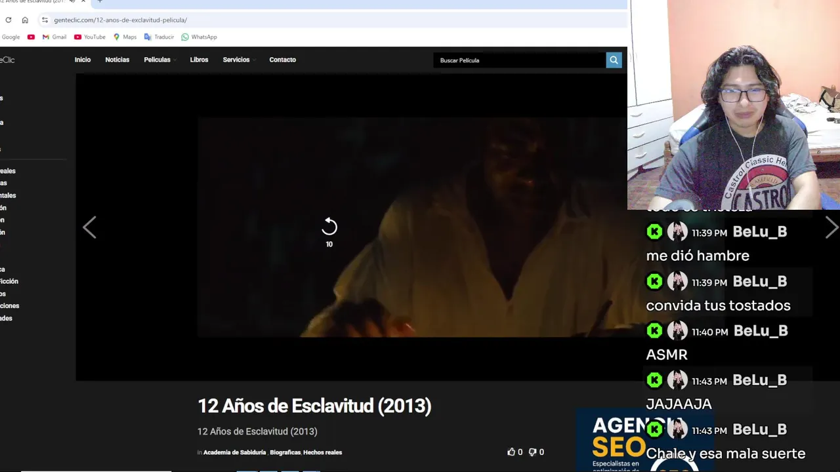Select chat text 'ASMR'

[667, 355]
